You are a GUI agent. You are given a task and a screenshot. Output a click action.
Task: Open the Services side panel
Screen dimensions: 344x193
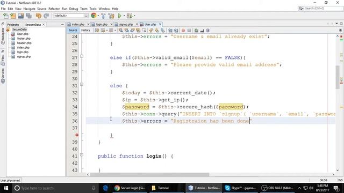[x=3, y=76]
